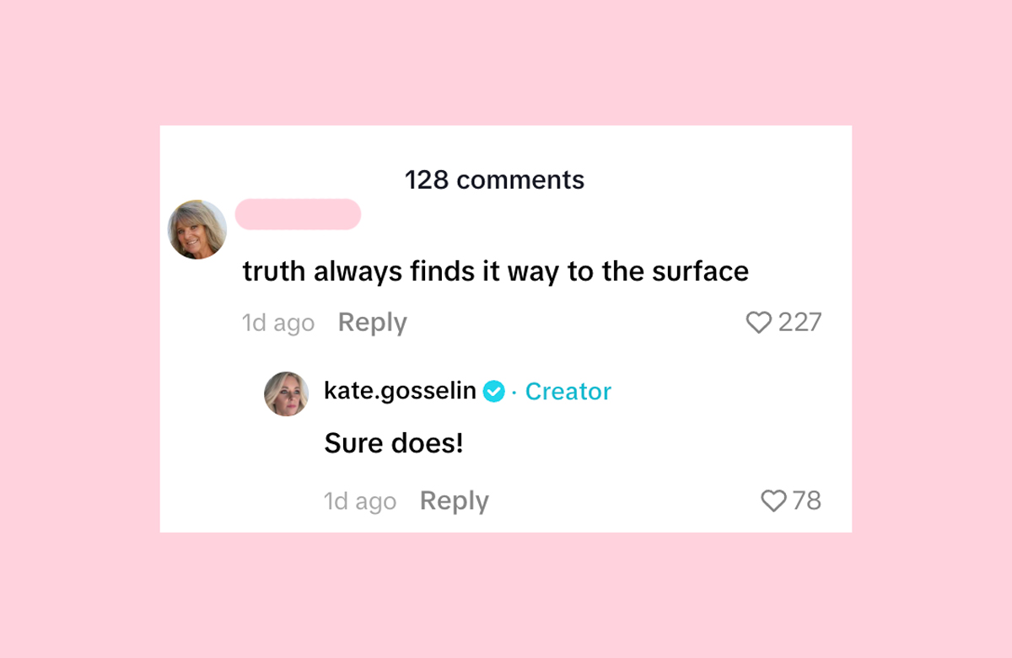Click the blue verified badge

[494, 391]
